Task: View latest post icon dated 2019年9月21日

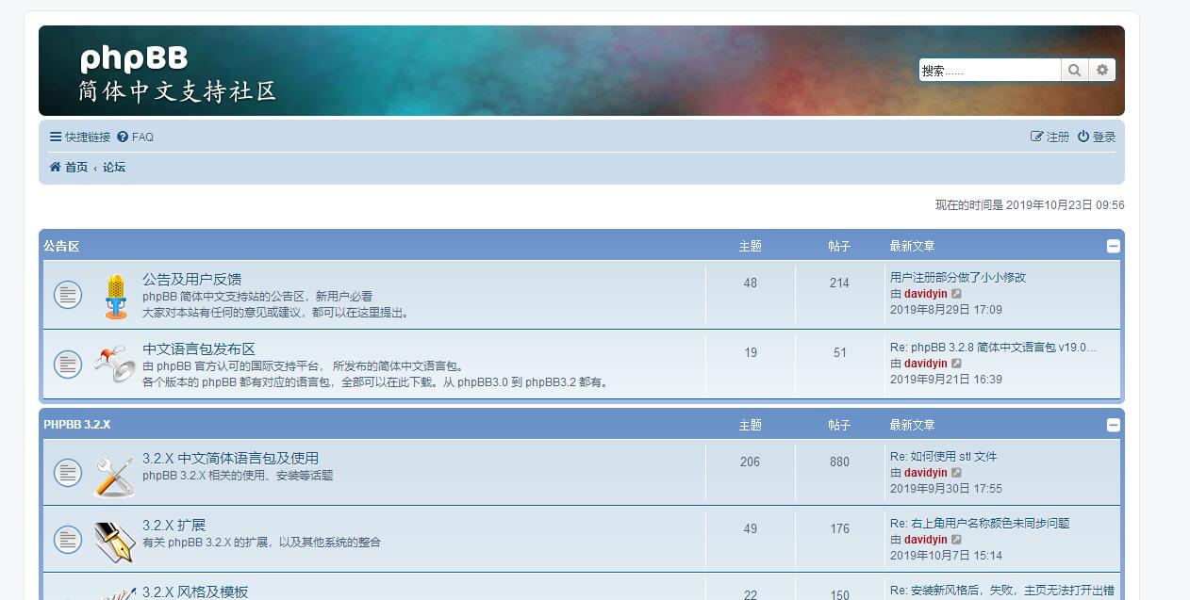Action: point(956,364)
